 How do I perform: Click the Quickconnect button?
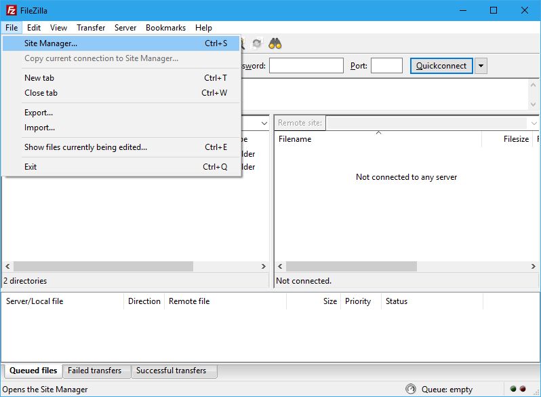pyautogui.click(x=441, y=66)
